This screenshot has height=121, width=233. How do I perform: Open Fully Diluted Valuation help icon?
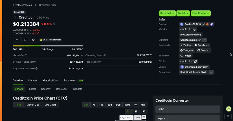[37, 69]
